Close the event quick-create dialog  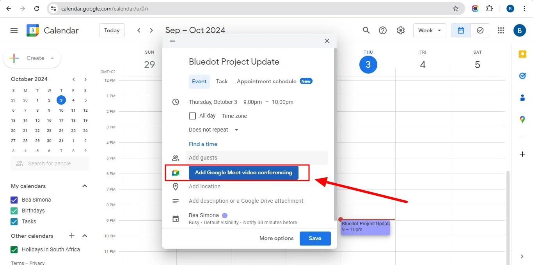327,41
